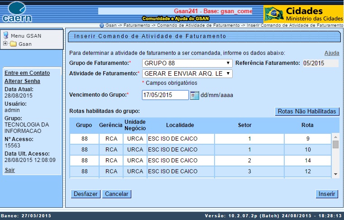Click the routes table scroll-down arrow
344x220 pixels.
pos(335,174)
